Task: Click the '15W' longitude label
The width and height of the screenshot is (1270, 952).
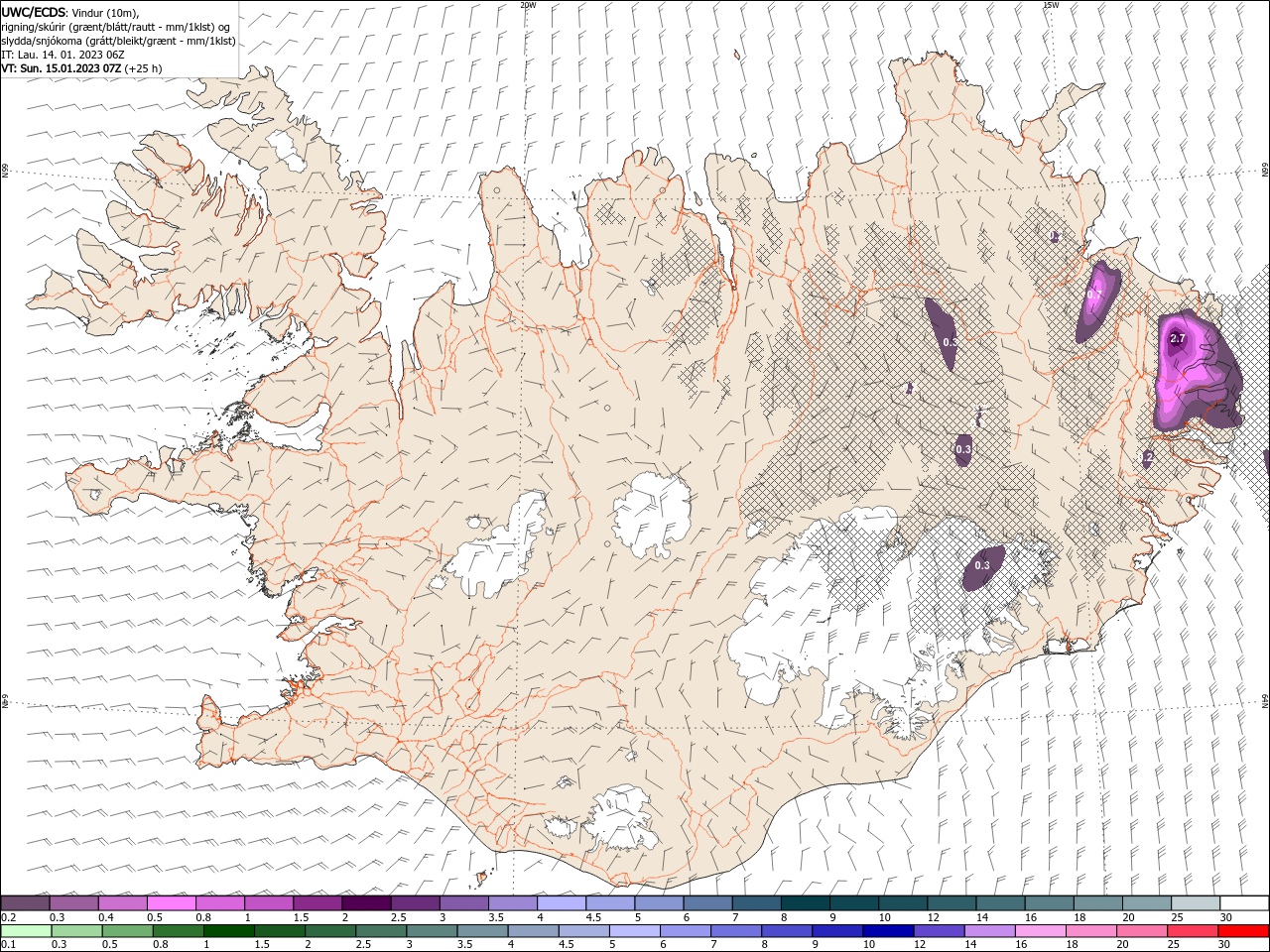Action: (x=1050, y=5)
